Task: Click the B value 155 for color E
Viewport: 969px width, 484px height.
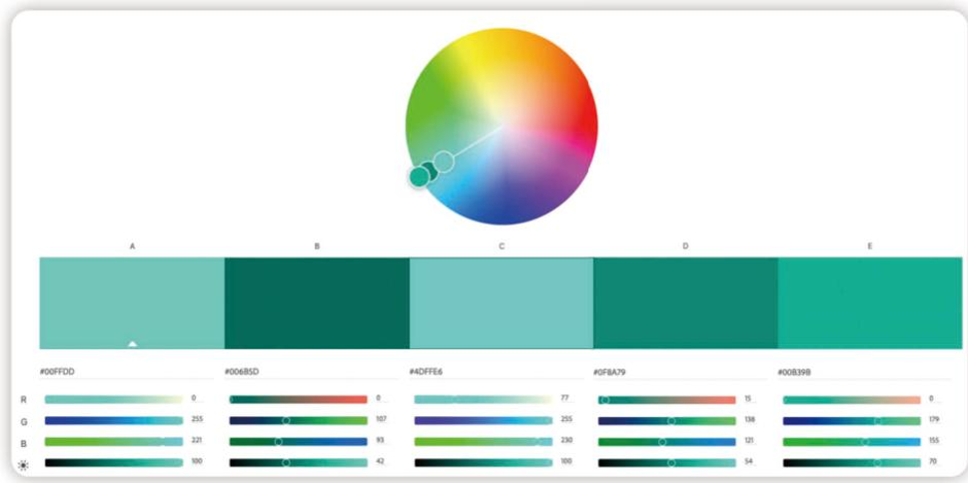Action: (934, 440)
